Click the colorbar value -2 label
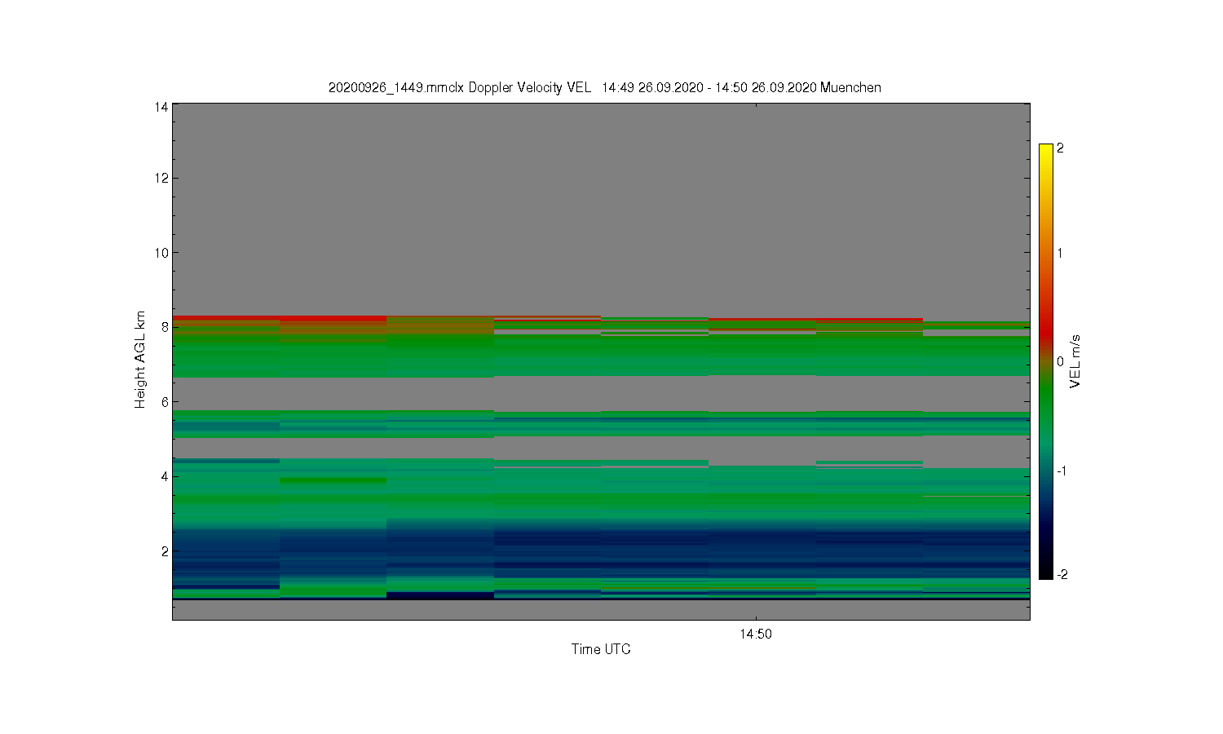The width and height of the screenshot is (1223, 734). pos(1062,575)
